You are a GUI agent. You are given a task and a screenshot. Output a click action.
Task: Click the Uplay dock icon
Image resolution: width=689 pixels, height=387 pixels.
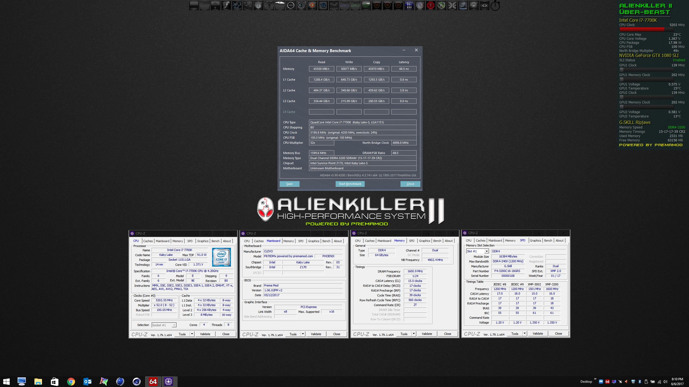click(323, 5)
